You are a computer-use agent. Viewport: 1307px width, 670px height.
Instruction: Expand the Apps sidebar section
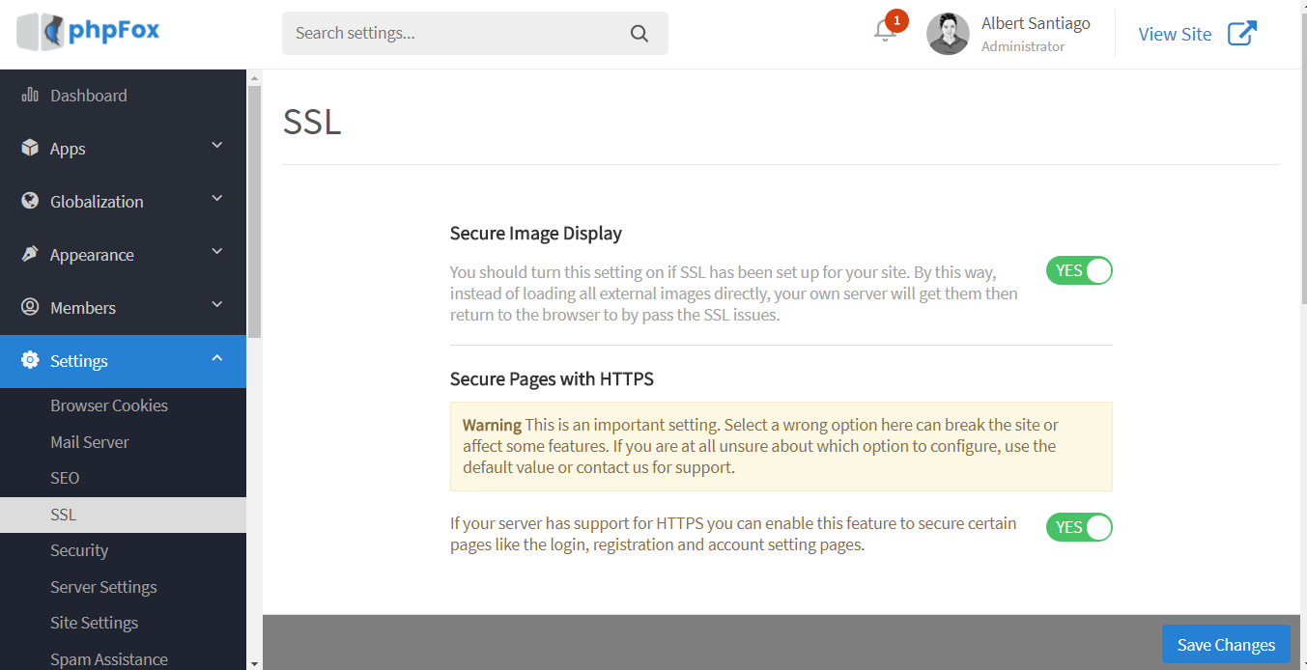coord(216,145)
